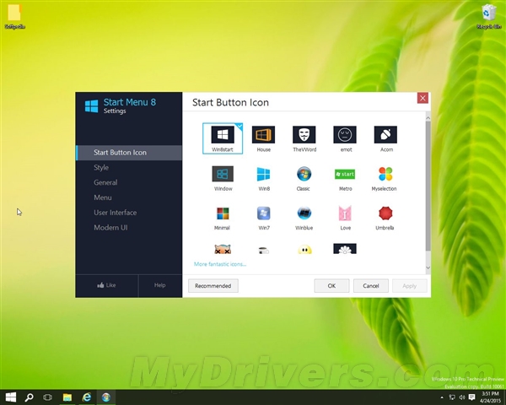Open the Windows Start button on taskbar
Image resolution: width=506 pixels, height=405 pixels.
click(x=11, y=397)
